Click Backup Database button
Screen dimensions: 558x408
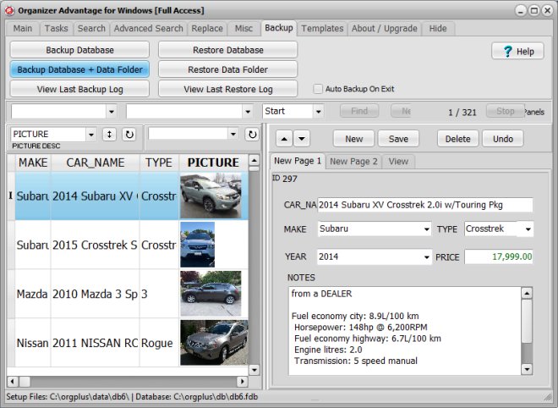click(79, 50)
